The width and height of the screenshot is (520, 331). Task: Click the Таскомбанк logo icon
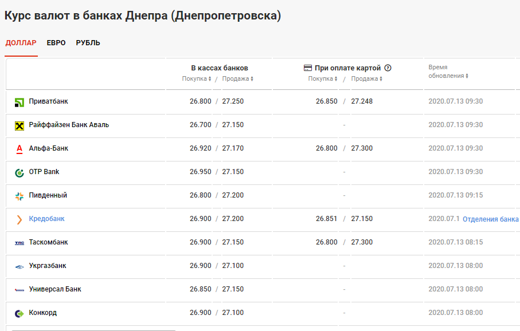coord(19,243)
